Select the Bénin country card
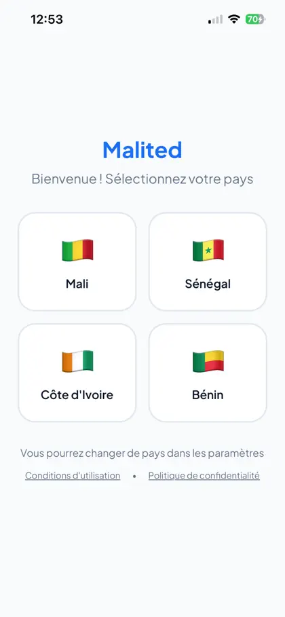Screen dimensions: 285x617 pyautogui.click(x=208, y=373)
